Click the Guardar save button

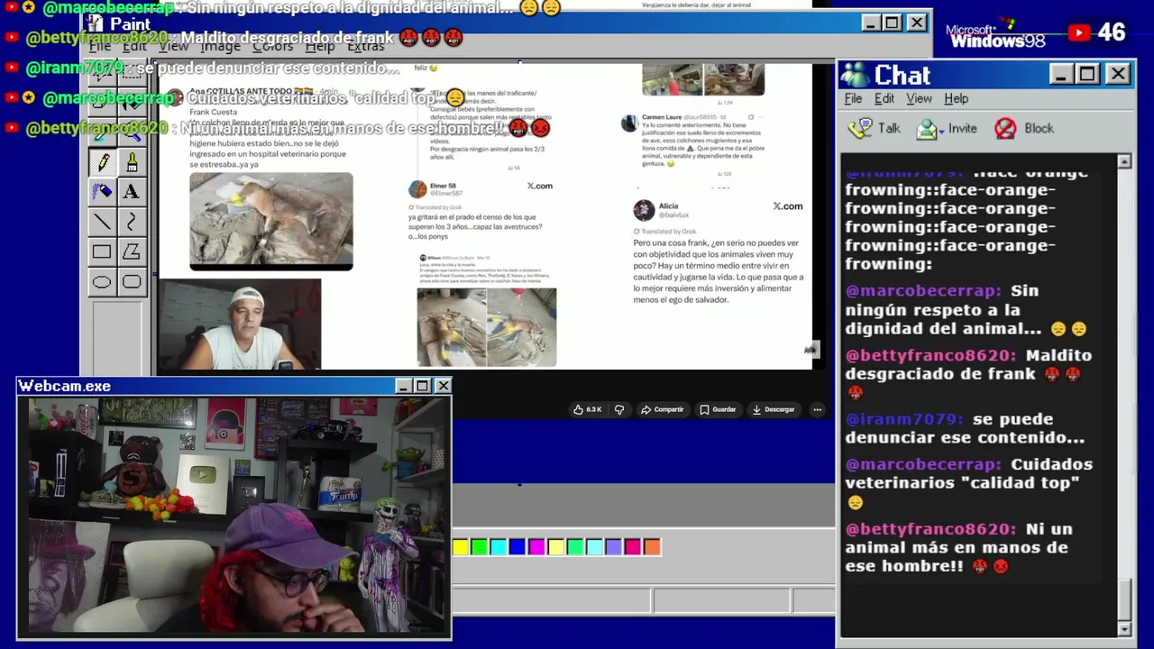[x=718, y=409]
